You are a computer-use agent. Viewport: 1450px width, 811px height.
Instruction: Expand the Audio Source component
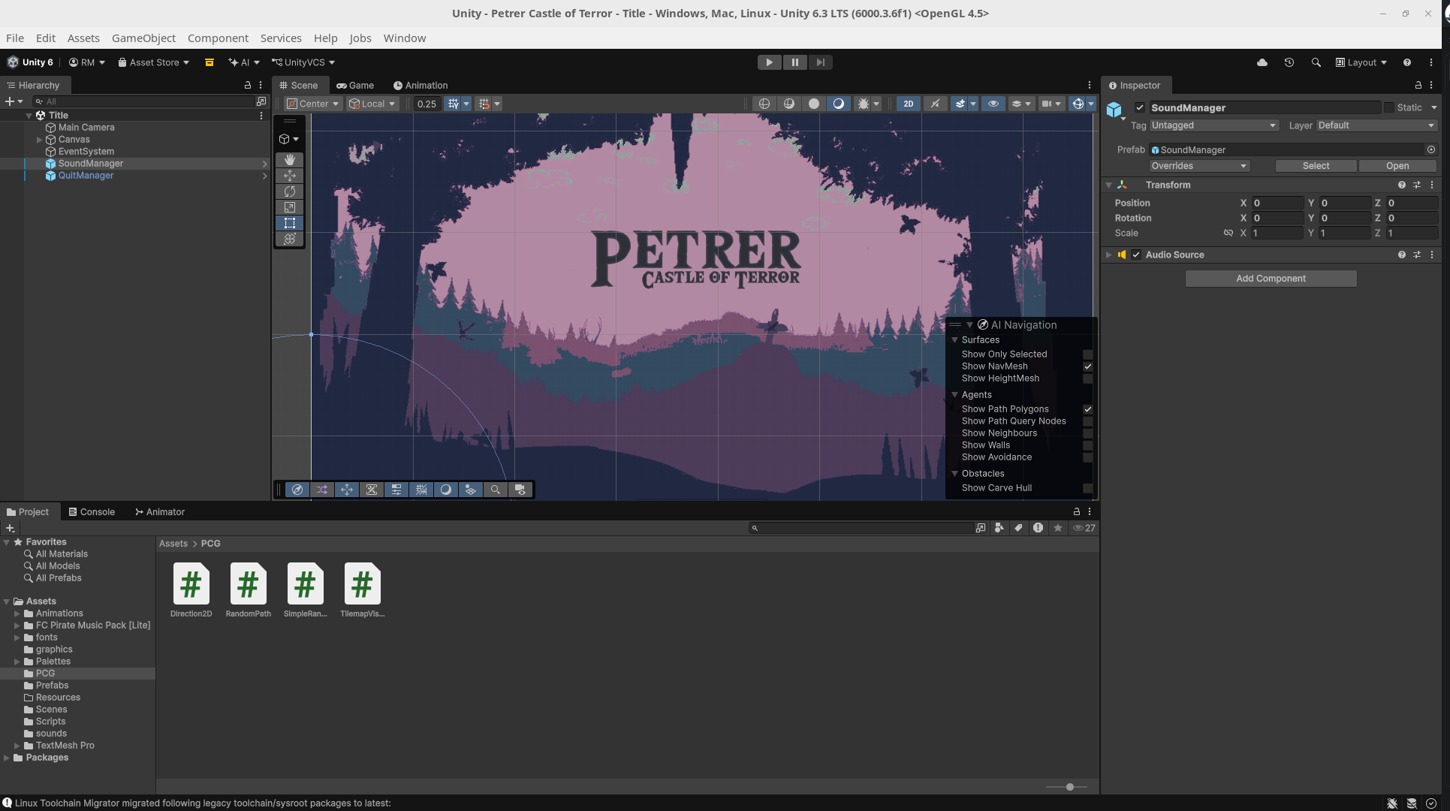[1109, 255]
